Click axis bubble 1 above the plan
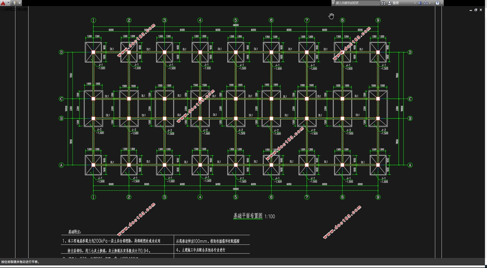The width and height of the screenshot is (487, 268). tap(93, 20)
